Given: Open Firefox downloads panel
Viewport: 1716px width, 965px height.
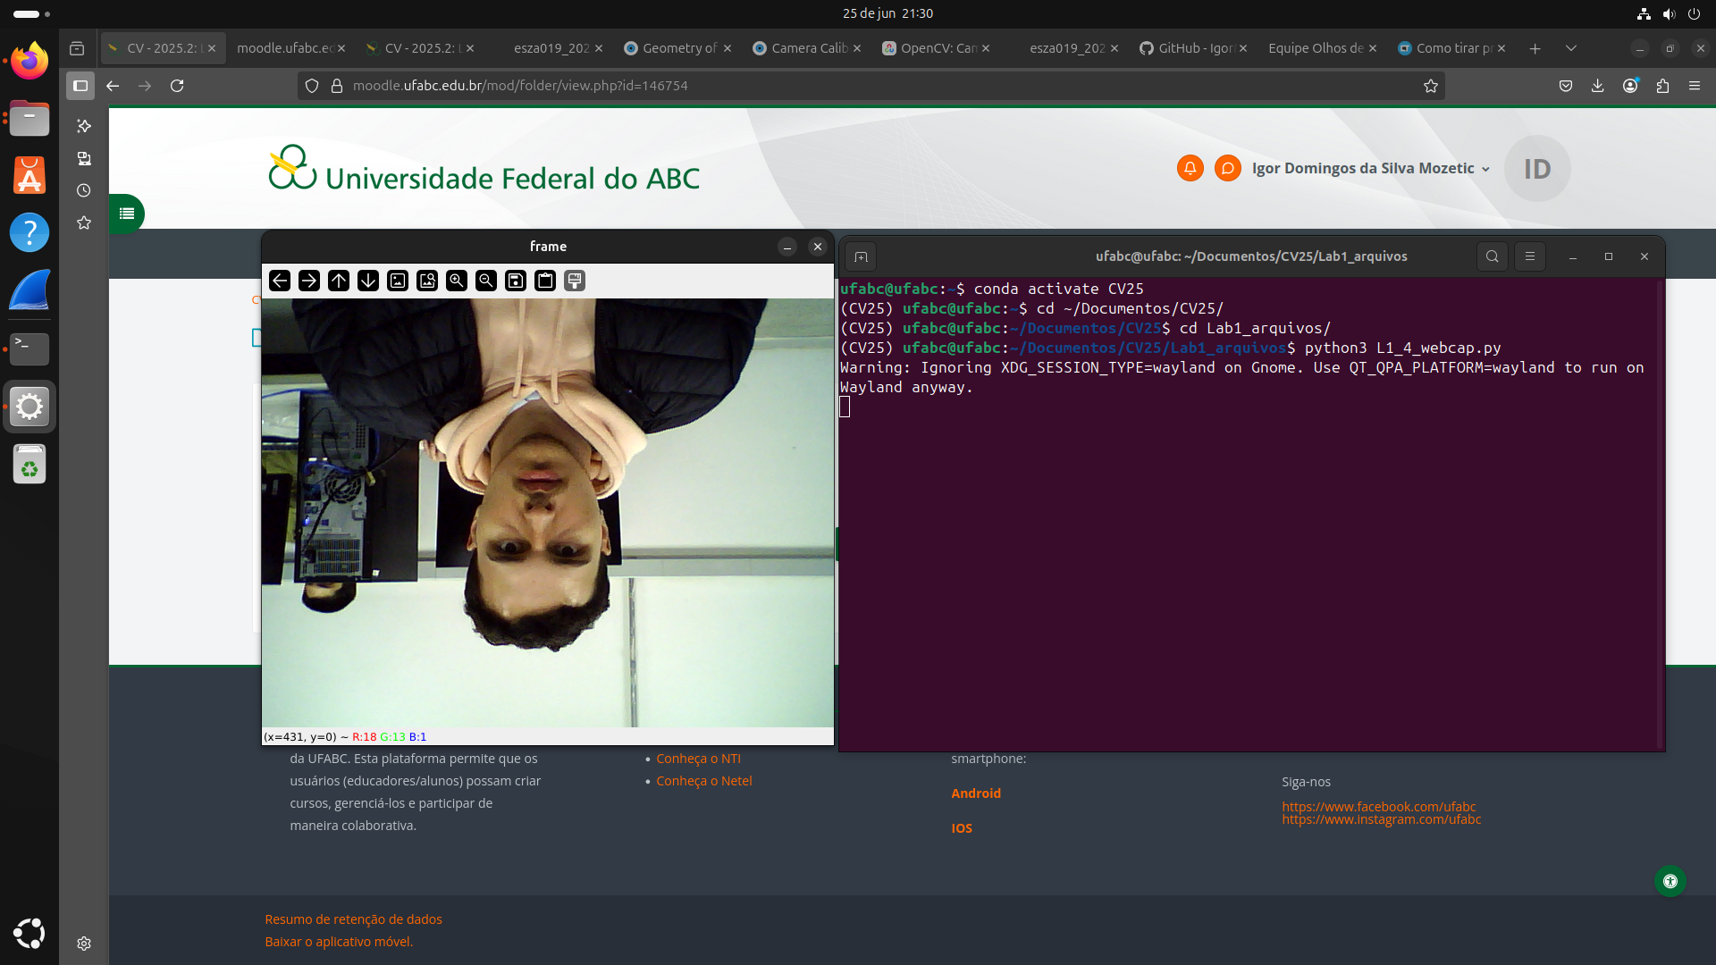Looking at the screenshot, I should (x=1597, y=86).
